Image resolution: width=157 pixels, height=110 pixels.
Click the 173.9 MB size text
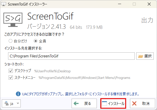coord(94,27)
